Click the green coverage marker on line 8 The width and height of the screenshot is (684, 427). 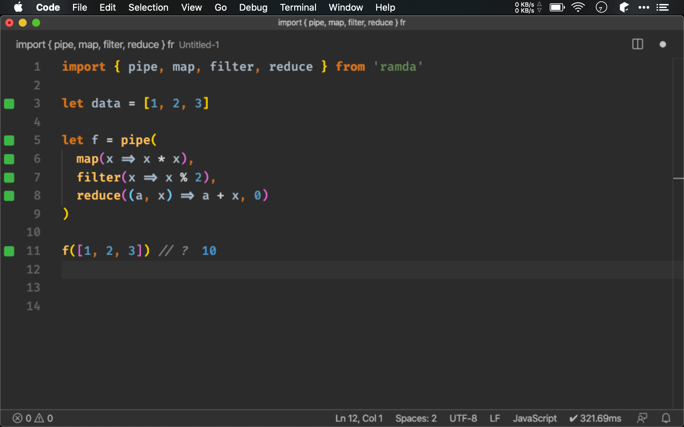[x=9, y=196]
